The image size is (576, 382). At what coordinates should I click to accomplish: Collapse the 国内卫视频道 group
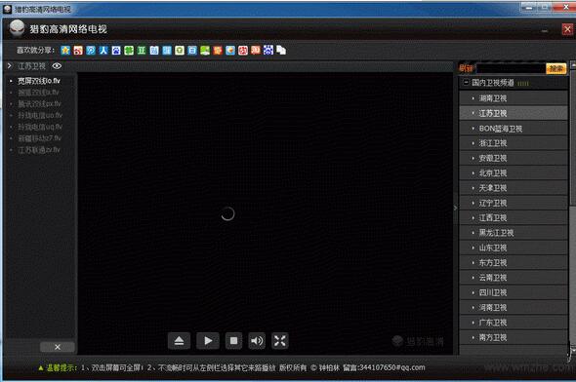click(x=466, y=83)
